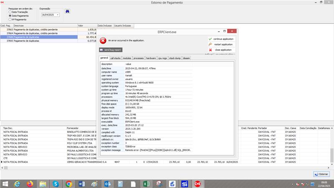334x188 pixels.
Task: Open Excel from the taskbar
Action: (x=146, y=183)
